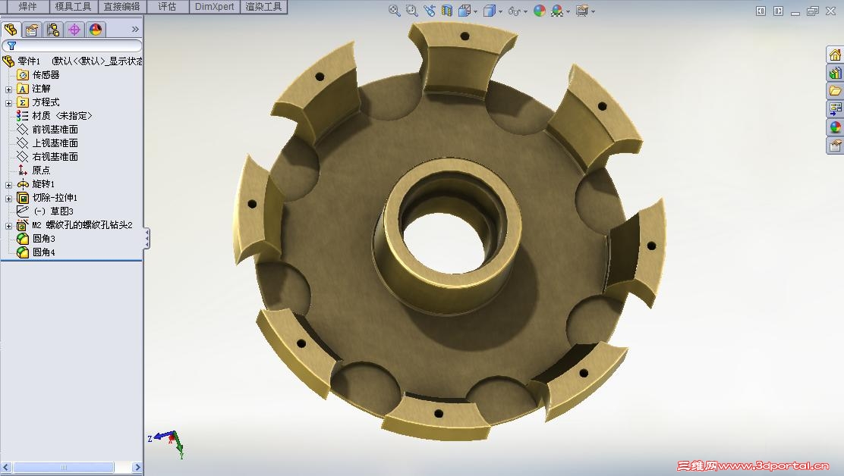Expand hidden manager tabs with double chevron
Image resolution: width=844 pixels, height=476 pixels.
pos(135,30)
